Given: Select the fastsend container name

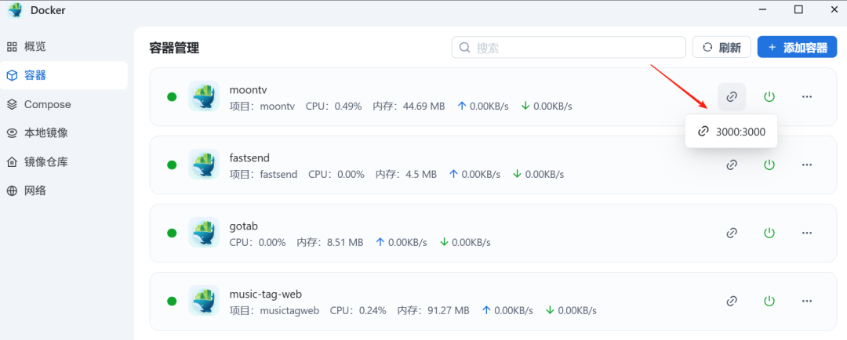Looking at the screenshot, I should pos(249,157).
